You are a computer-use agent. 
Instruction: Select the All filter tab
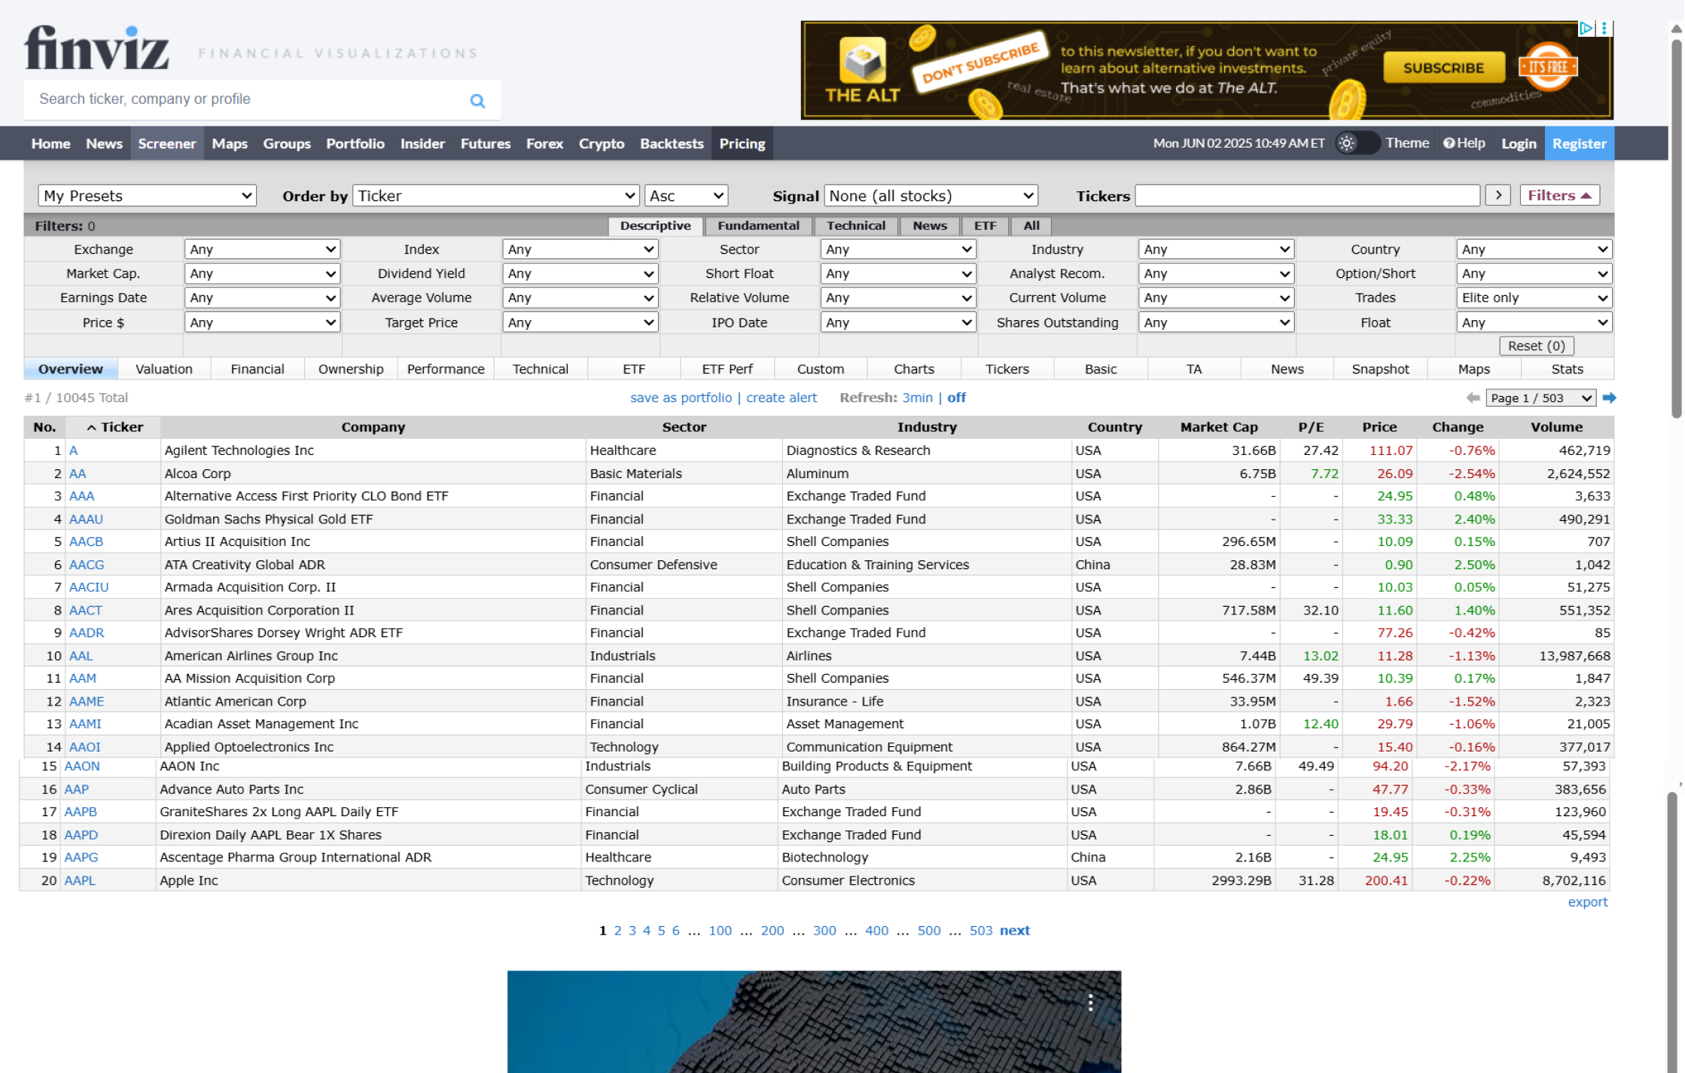coord(1031,226)
